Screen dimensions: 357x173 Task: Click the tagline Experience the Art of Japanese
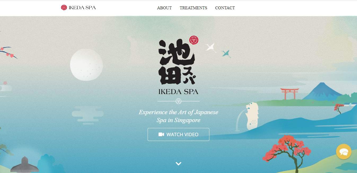click(178, 112)
